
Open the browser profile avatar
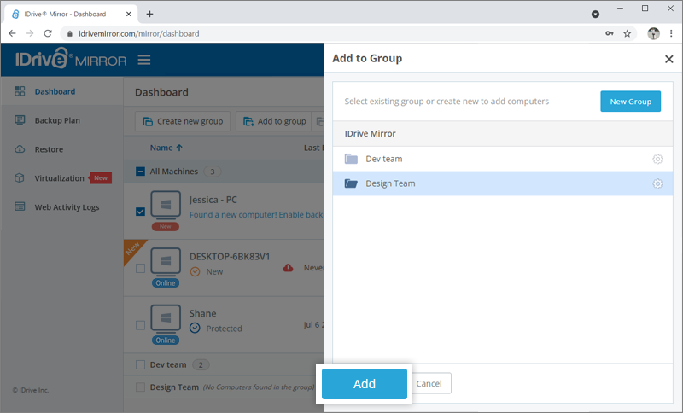coord(653,33)
